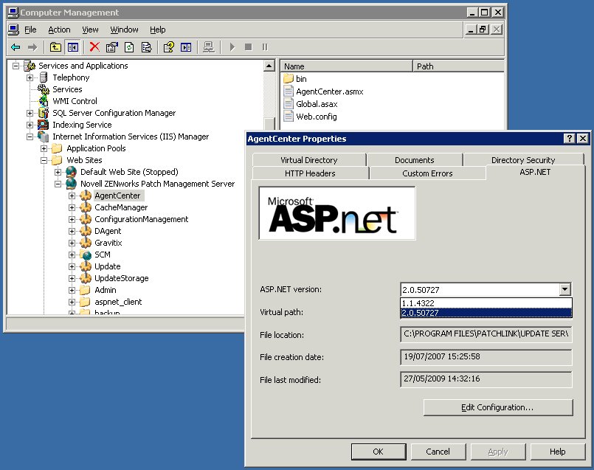Image resolution: width=594 pixels, height=470 pixels.
Task: Switch to the Custom Errors tab
Action: tap(427, 173)
